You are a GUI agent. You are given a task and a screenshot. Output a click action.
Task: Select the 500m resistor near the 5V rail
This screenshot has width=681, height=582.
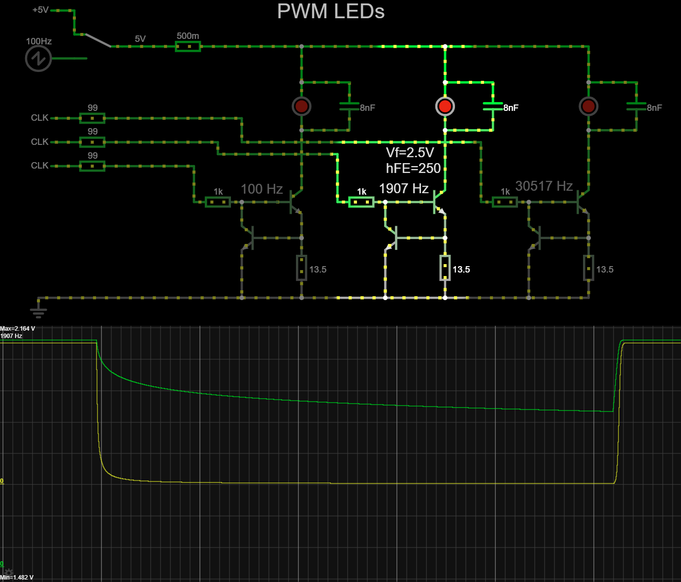189,45
